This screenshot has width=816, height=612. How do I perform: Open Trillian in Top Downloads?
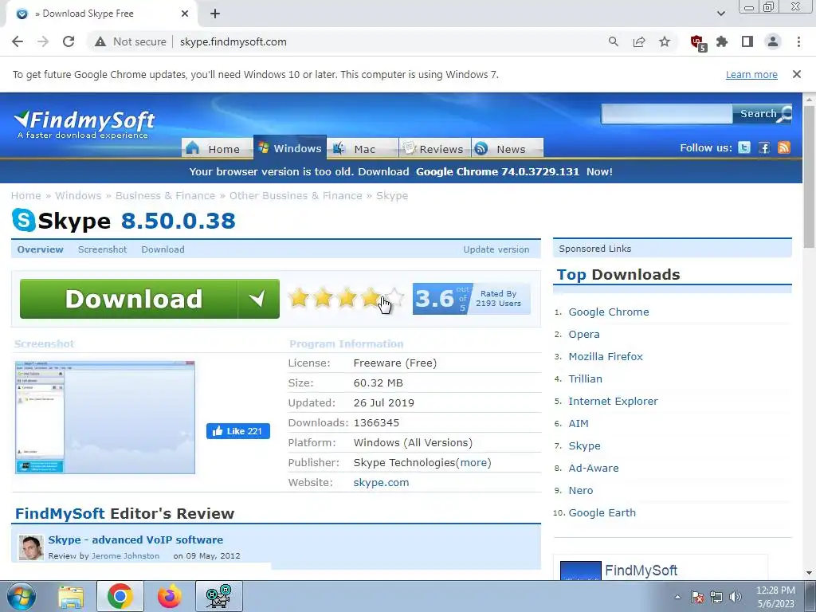pos(585,379)
